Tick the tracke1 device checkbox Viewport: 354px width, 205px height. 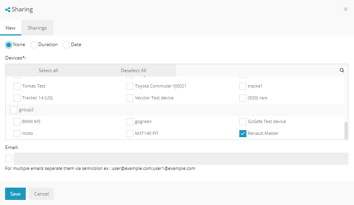coord(243,86)
